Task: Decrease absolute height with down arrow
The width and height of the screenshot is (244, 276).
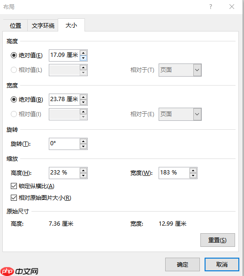Action: pos(83,58)
